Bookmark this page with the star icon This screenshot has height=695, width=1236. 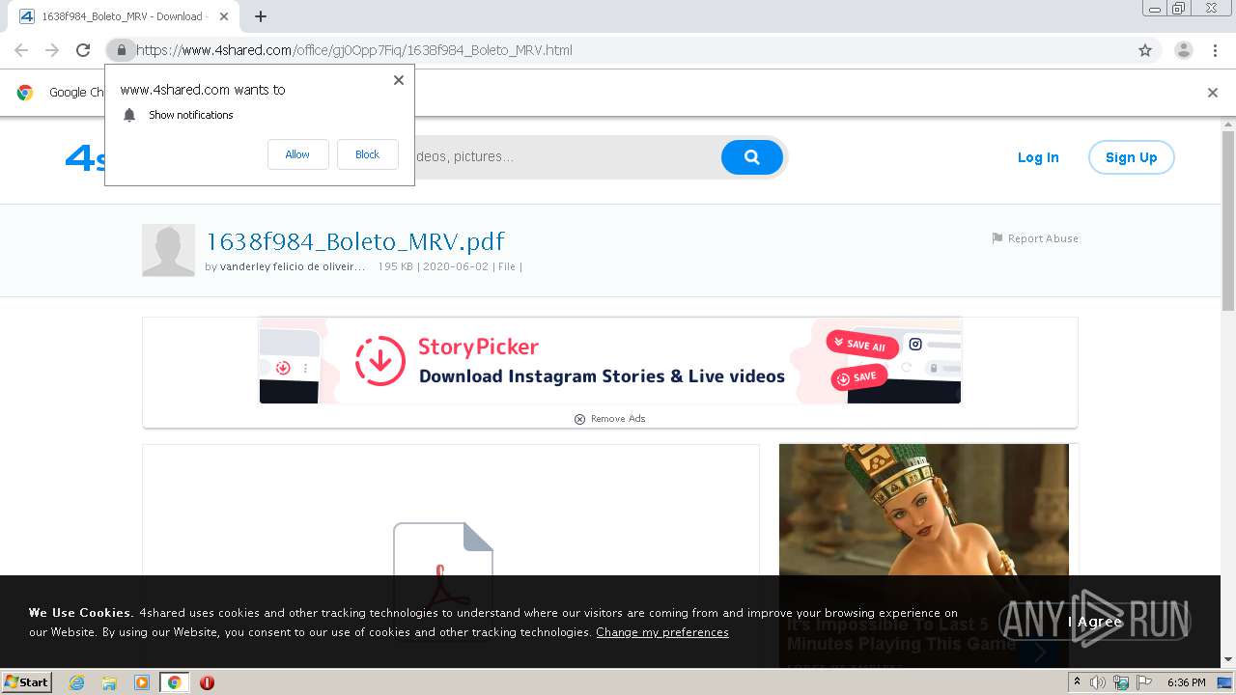tap(1145, 50)
